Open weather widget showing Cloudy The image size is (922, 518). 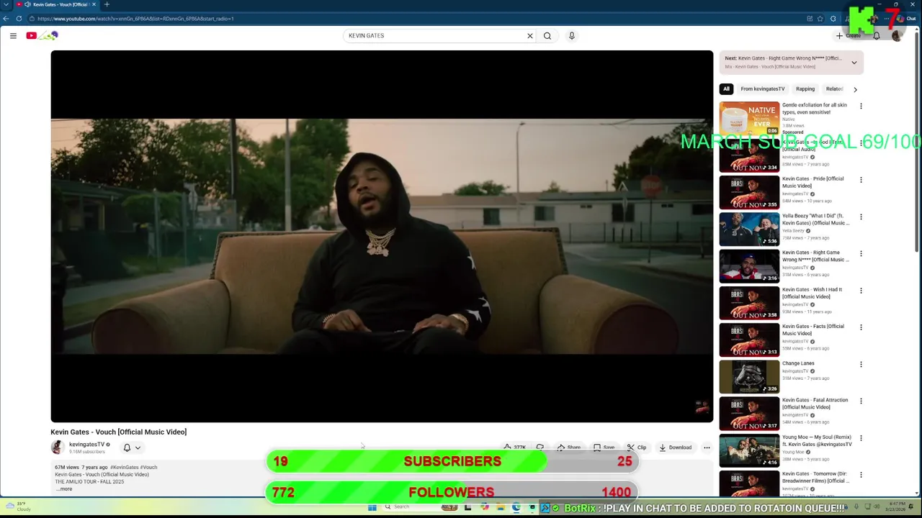[17, 506]
